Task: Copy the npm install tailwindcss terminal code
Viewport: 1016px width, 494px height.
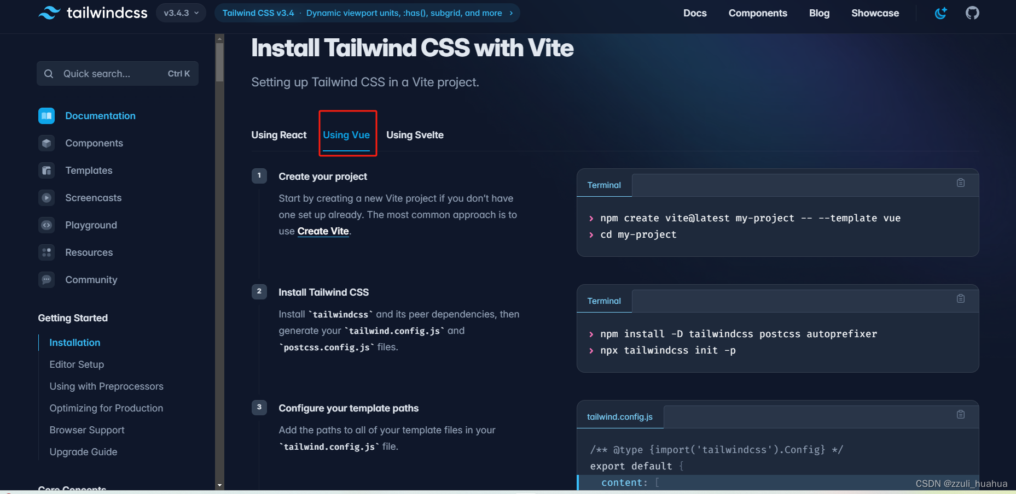Action: pos(961,298)
